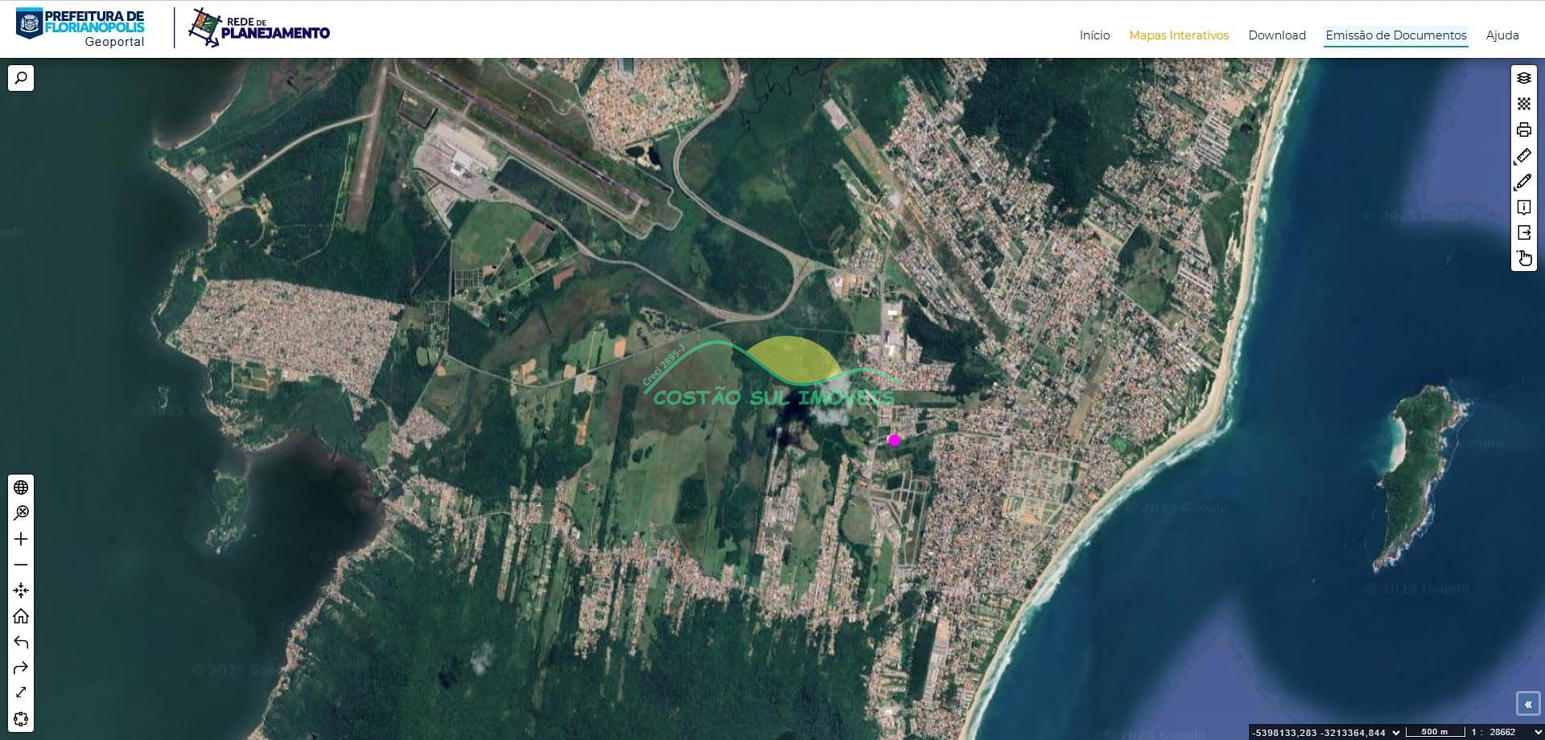The height and width of the screenshot is (740, 1545).
Task: Click the selection frame icon
Action: point(21,718)
